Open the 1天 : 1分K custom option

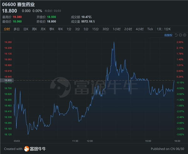coord(164,29)
